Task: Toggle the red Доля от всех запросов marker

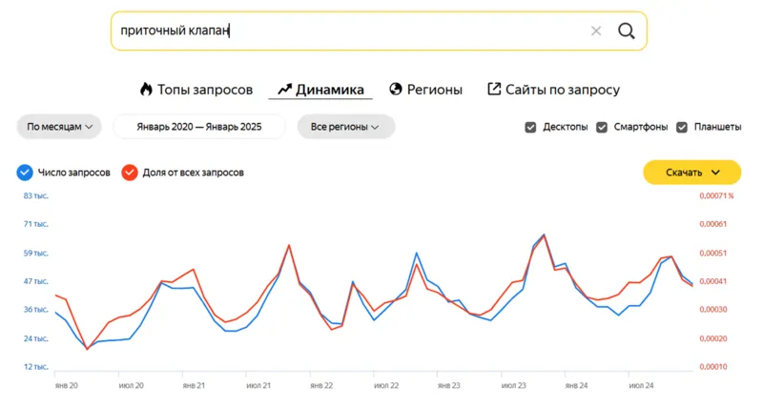Action: click(129, 173)
